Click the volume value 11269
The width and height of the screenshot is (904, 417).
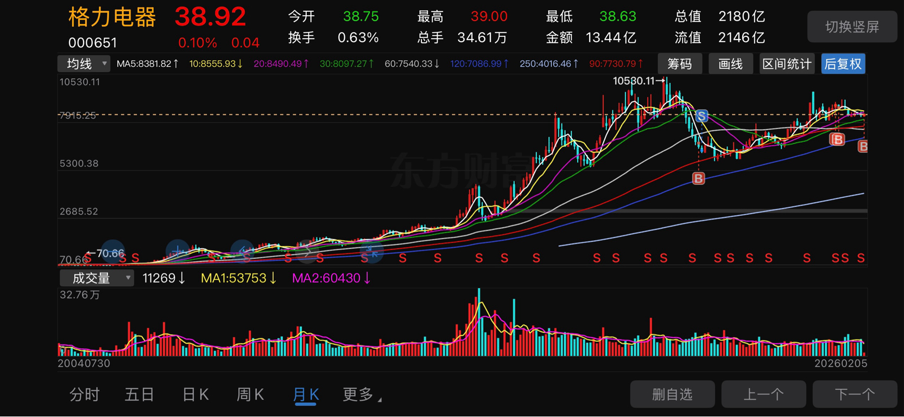point(163,278)
